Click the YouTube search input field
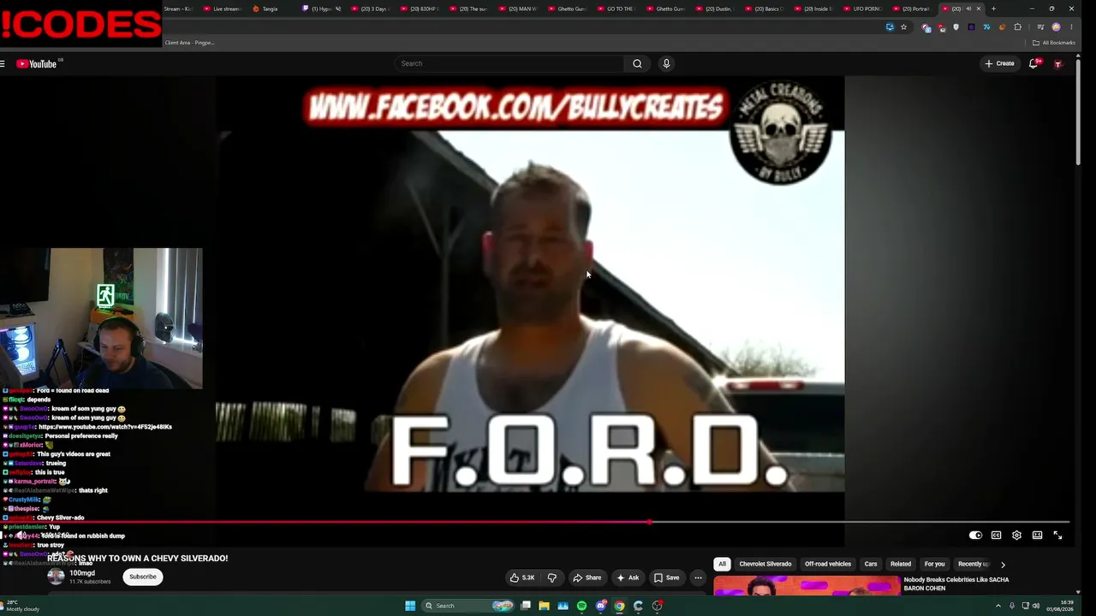The width and height of the screenshot is (1096, 616). point(510,63)
